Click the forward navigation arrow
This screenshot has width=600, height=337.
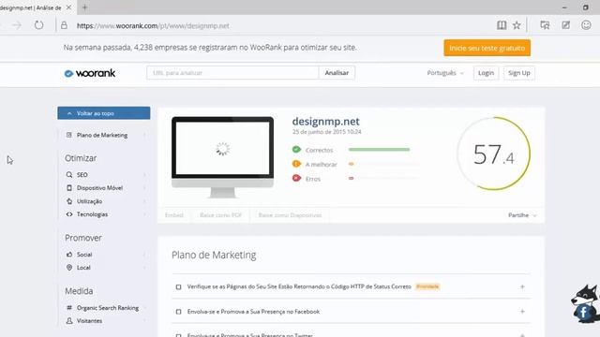pos(17,25)
